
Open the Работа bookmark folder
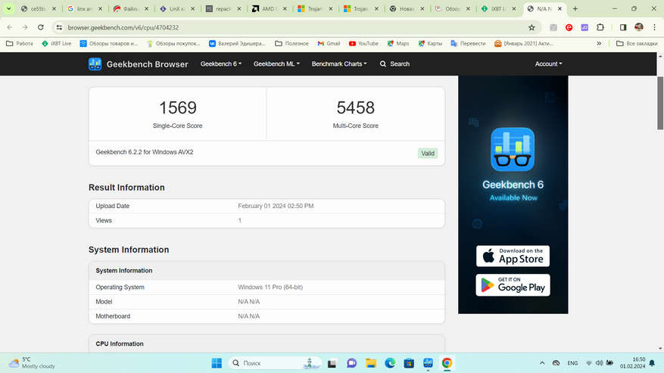pyautogui.click(x=20, y=44)
